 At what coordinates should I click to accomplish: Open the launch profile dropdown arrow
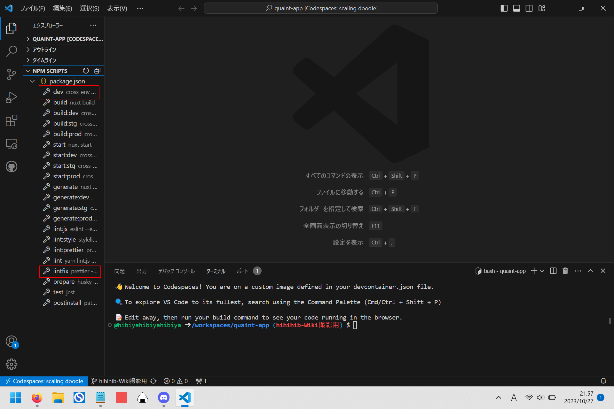pos(542,271)
